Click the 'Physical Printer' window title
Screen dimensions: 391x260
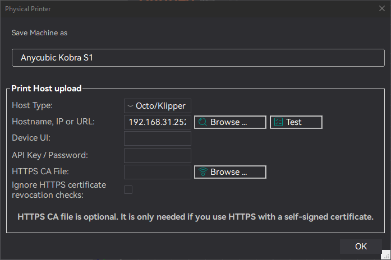point(27,9)
